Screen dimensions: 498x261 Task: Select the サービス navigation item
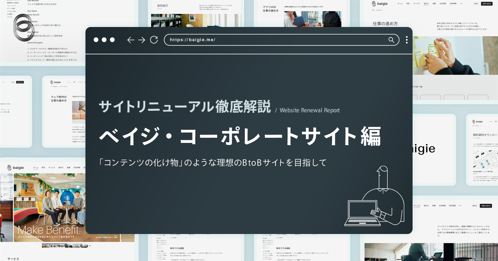(416, 3)
